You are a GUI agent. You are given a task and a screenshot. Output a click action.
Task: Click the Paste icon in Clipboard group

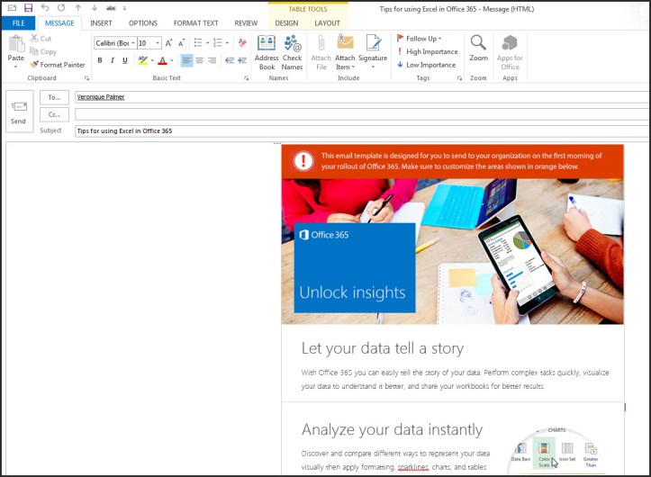(x=16, y=44)
